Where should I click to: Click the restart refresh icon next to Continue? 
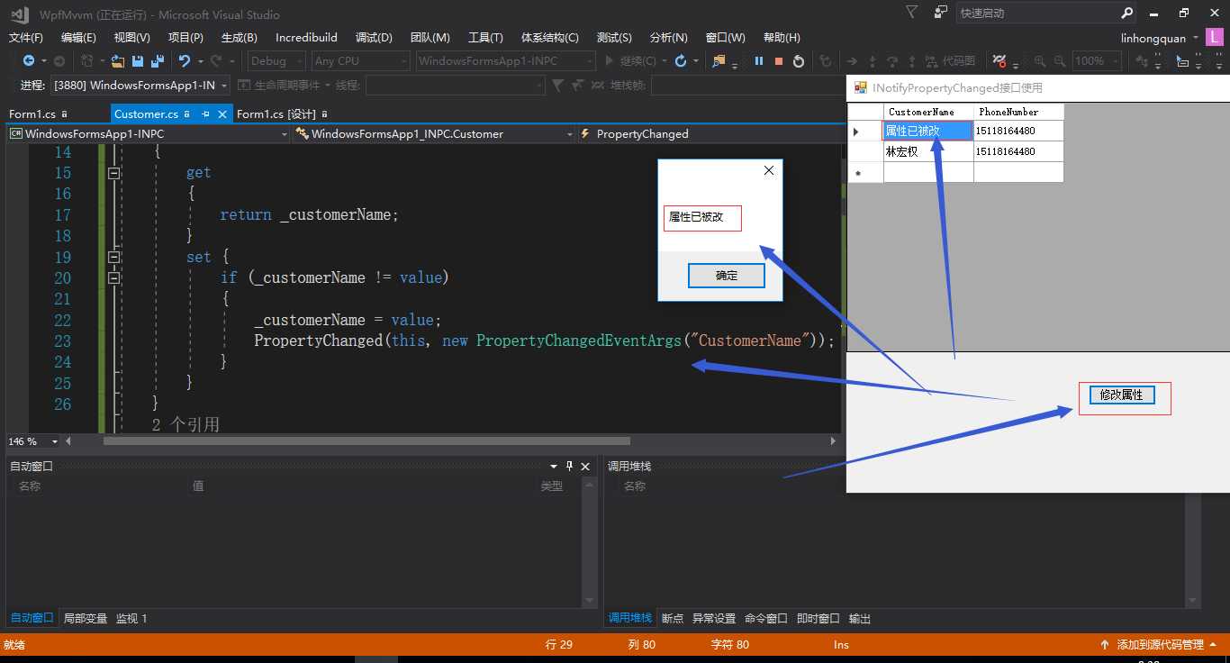click(x=681, y=61)
